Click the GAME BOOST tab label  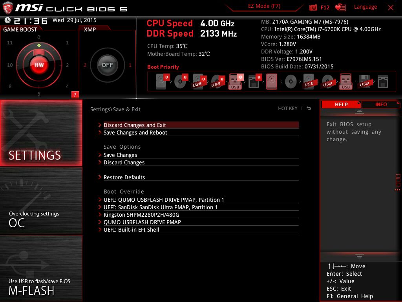point(20,29)
